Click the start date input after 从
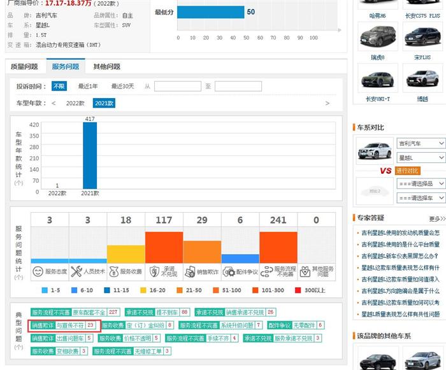Screen dimensions: 446x370 tap(178, 86)
